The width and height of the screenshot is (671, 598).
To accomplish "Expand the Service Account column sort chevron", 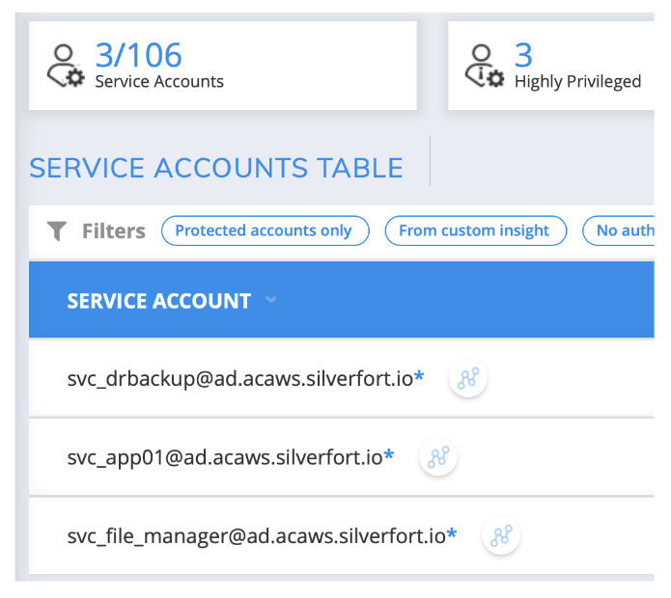I will click(270, 300).
